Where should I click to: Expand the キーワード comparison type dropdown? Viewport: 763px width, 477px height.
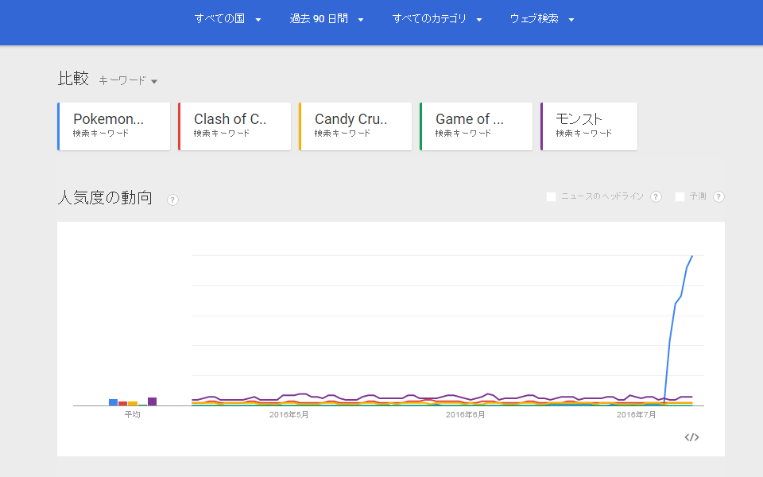(128, 80)
